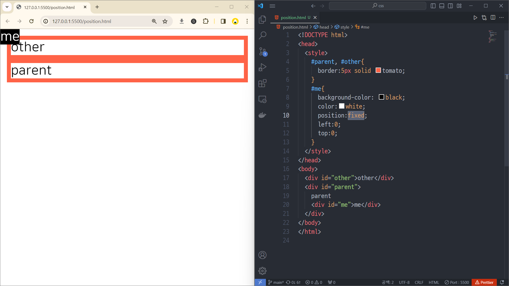Open the Source Control view
This screenshot has width=509, height=286.
click(262, 51)
